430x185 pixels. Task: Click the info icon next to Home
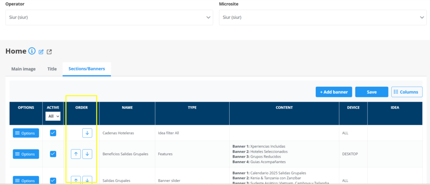[x=32, y=51]
